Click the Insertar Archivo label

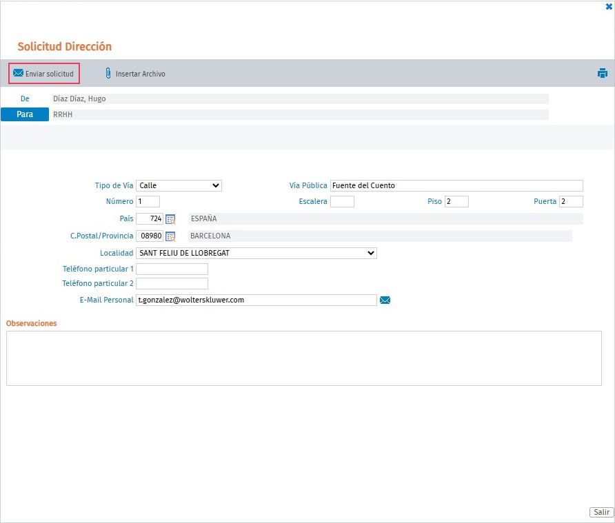[x=141, y=74]
